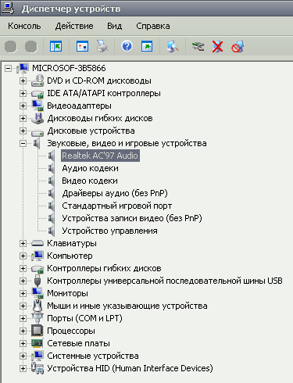Click the HID devices icon

click(x=38, y=368)
